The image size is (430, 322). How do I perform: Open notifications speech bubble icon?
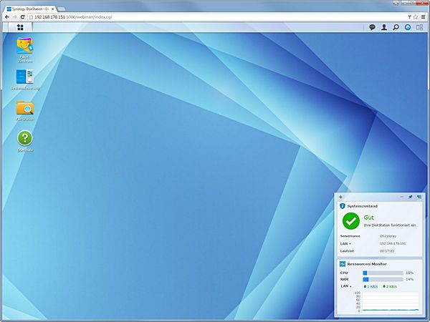(372, 27)
